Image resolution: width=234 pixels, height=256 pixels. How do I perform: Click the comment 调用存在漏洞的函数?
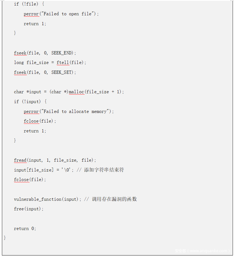point(114,199)
